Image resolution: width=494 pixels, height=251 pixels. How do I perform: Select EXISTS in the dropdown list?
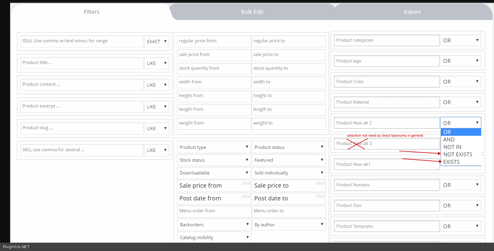451,162
